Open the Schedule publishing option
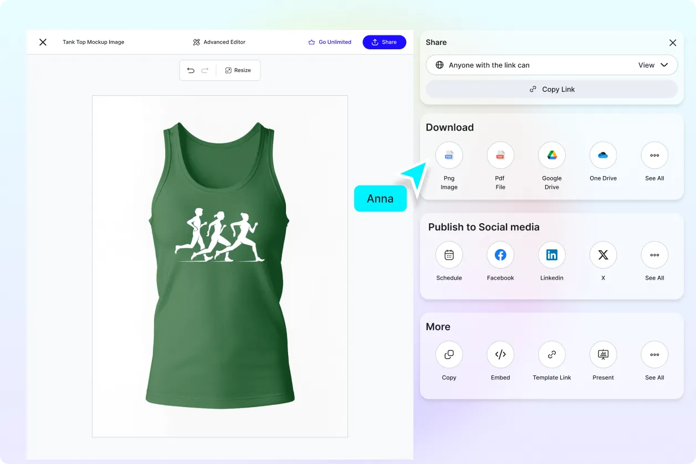This screenshot has width=696, height=464. coord(449,255)
